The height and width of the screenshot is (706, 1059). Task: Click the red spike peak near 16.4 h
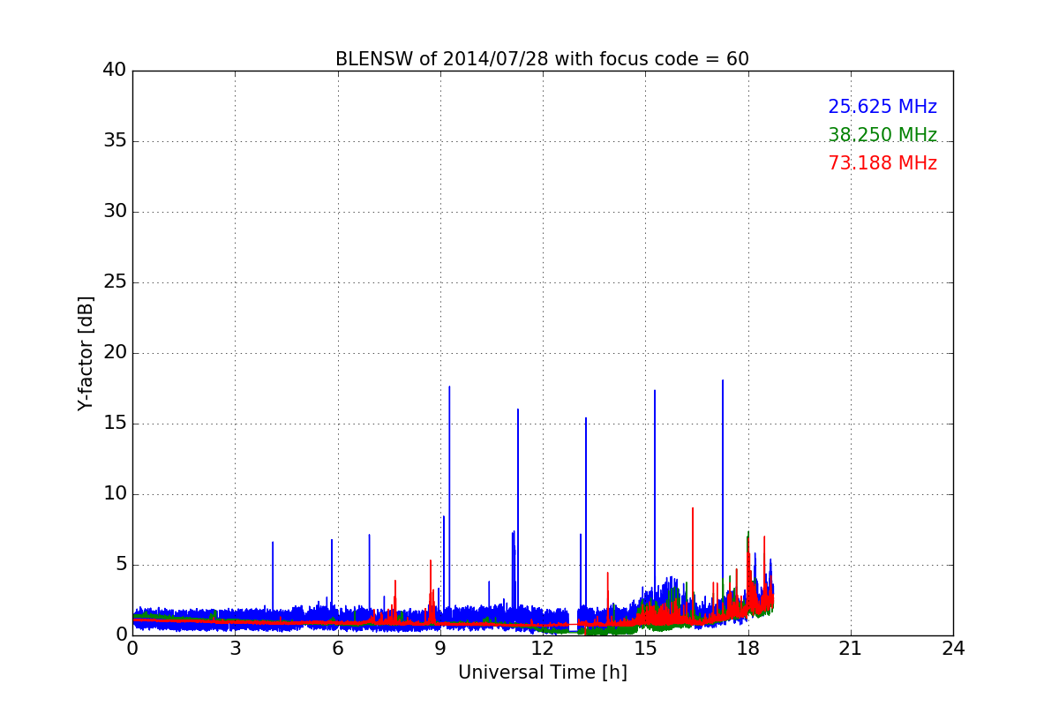[693, 508]
